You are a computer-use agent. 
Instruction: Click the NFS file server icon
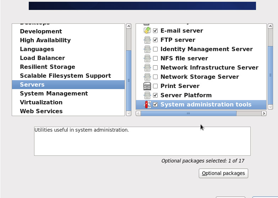pyautogui.click(x=147, y=58)
